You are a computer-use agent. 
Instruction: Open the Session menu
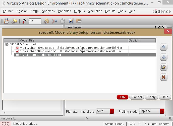tap(22, 11)
